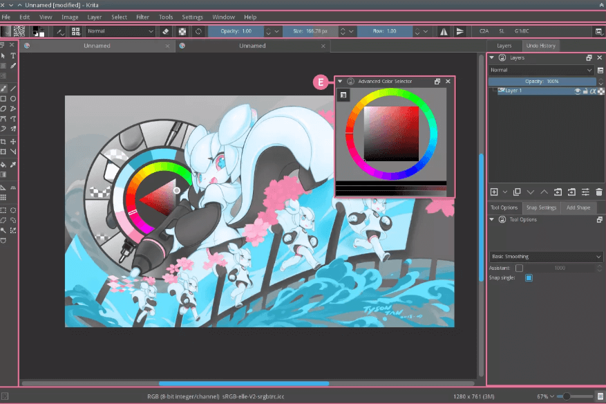Expand the brush Size options arrow
The height and width of the screenshot is (404, 606).
pos(351,31)
